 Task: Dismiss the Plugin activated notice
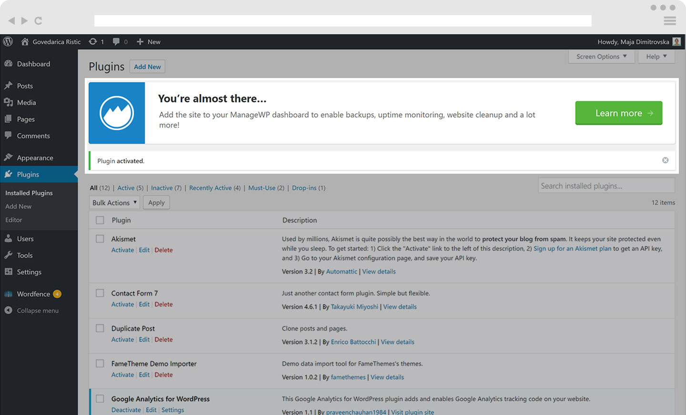pyautogui.click(x=665, y=160)
